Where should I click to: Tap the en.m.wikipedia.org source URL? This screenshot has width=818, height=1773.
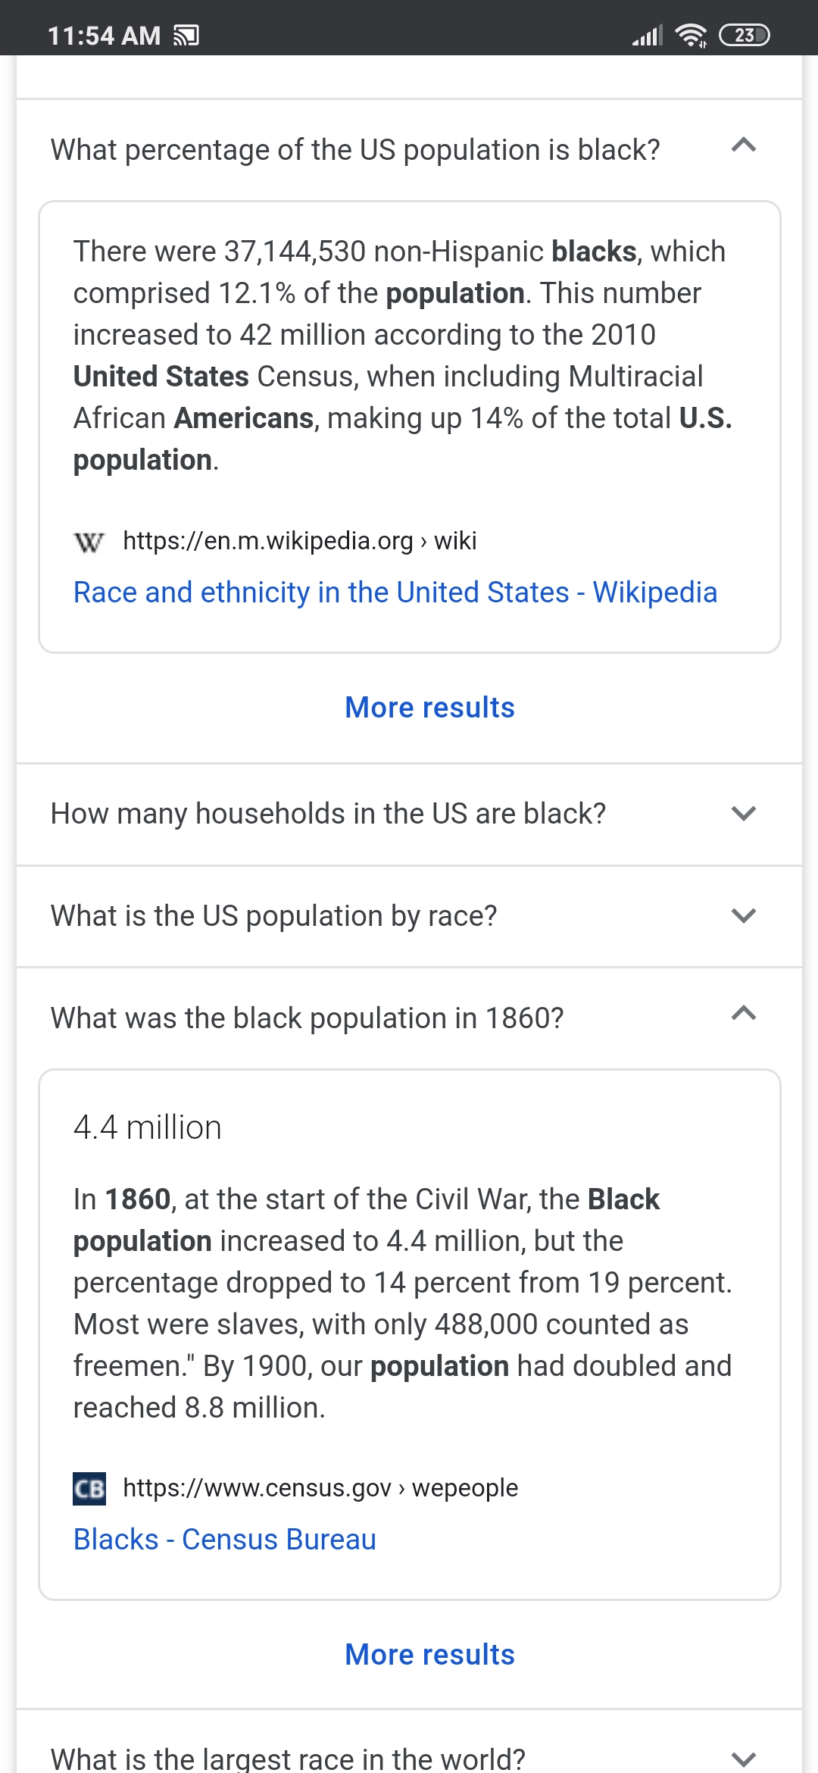click(x=300, y=541)
